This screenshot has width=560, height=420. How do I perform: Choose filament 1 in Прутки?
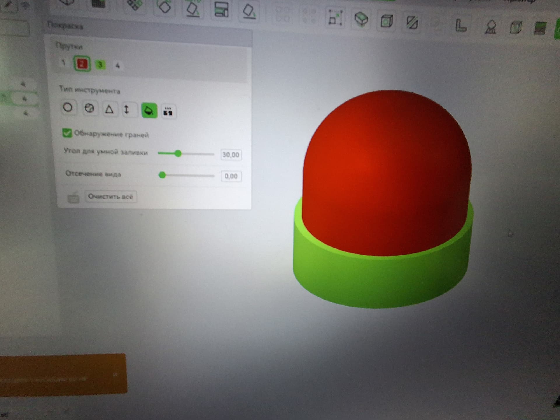pyautogui.click(x=63, y=62)
